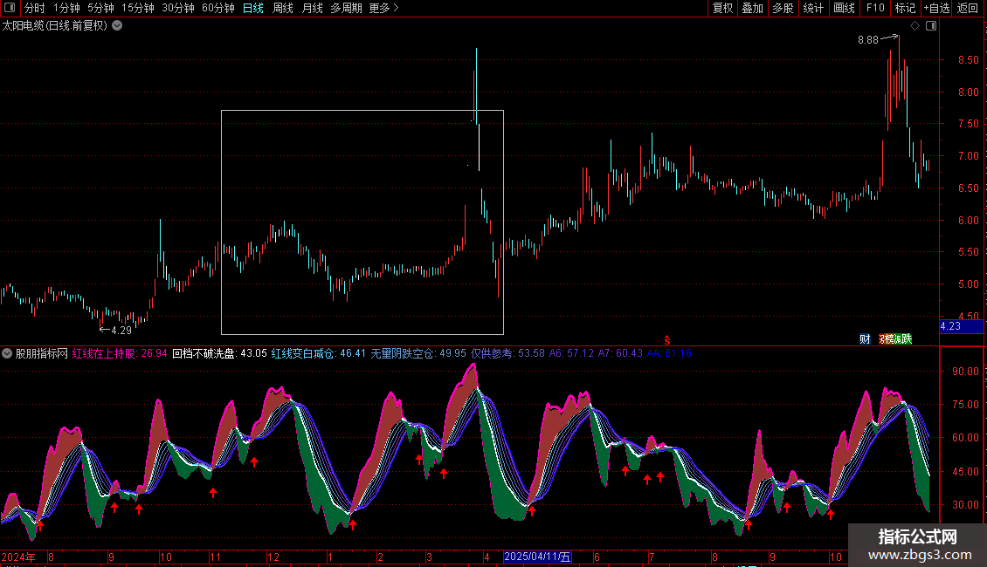The width and height of the screenshot is (987, 567).
Task: Click 4.23 price label on axis
Action: (x=961, y=326)
